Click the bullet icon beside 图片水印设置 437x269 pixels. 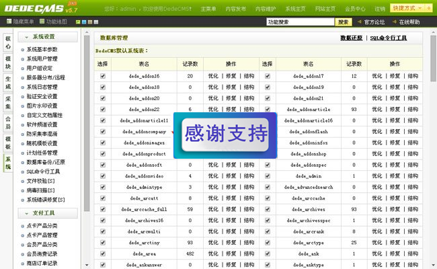click(23, 106)
